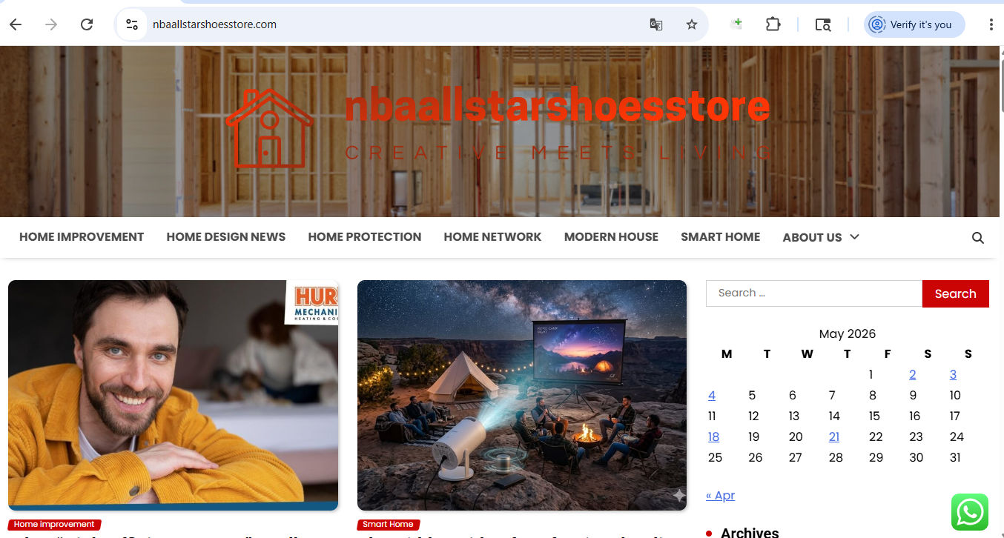Open calendar date 18 link
The height and width of the screenshot is (538, 1004).
pyautogui.click(x=713, y=437)
